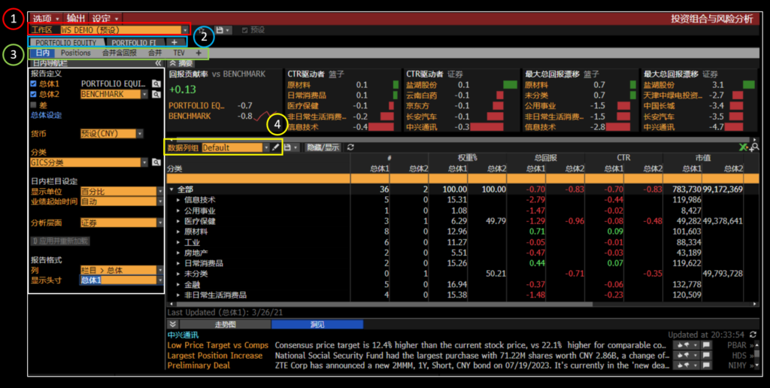
Task: Switch to PORTFOLIO EQUITY tab
Action: coord(67,43)
